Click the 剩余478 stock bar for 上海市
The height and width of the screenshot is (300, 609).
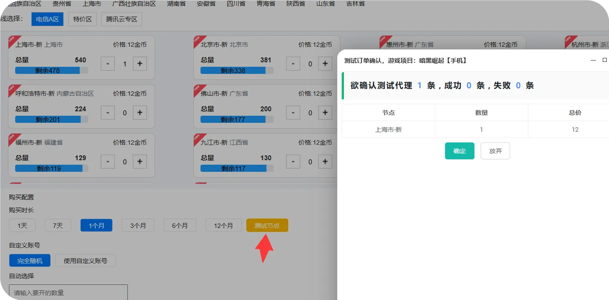point(52,70)
